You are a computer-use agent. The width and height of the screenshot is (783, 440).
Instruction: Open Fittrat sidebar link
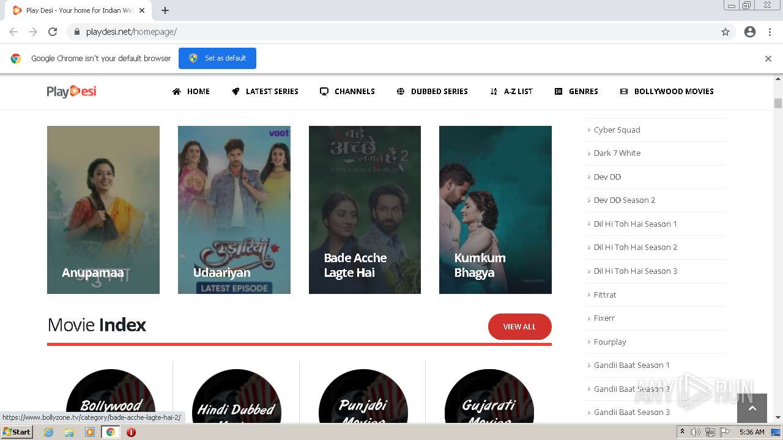pyautogui.click(x=605, y=295)
